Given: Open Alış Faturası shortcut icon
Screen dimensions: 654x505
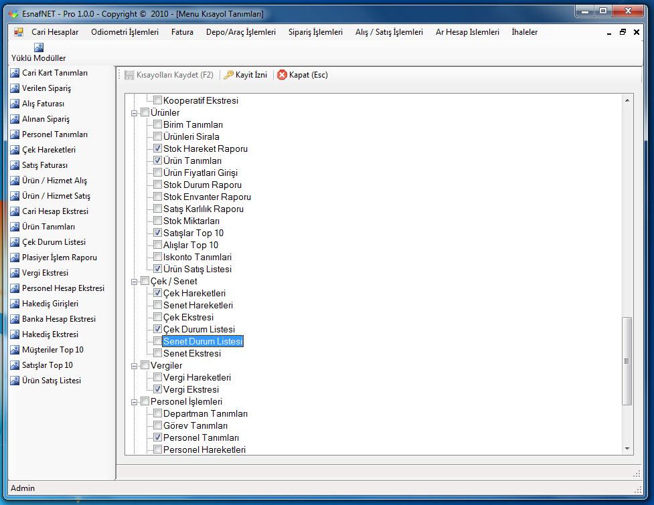Looking at the screenshot, I should click(15, 104).
